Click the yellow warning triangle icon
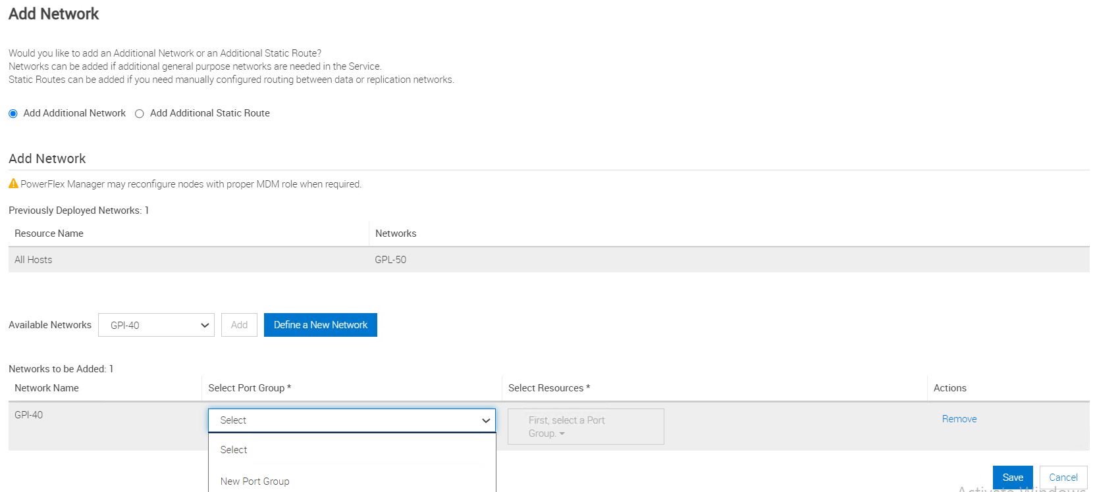The width and height of the screenshot is (1093, 492). click(x=13, y=184)
